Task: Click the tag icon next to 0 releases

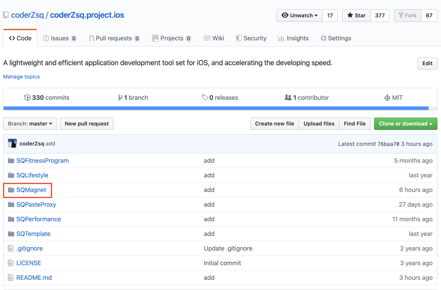Action: pyautogui.click(x=205, y=97)
